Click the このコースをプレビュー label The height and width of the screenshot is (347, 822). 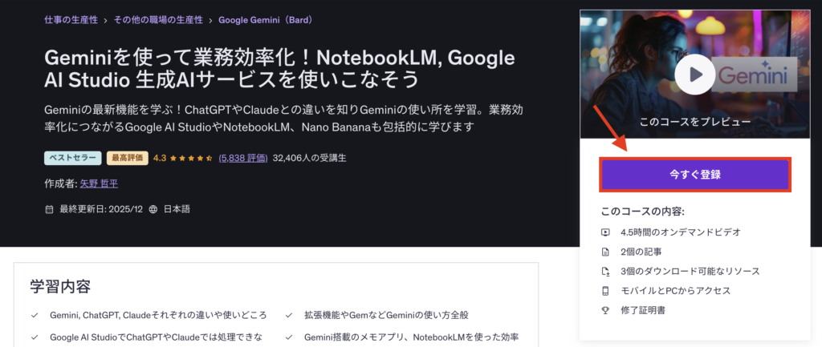click(695, 122)
